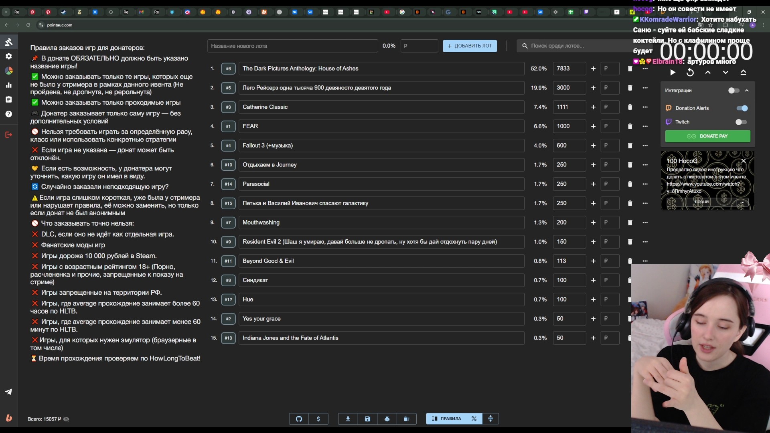Open more options for Отдыхаем в Journey lot
This screenshot has height=433, width=770.
[645, 165]
